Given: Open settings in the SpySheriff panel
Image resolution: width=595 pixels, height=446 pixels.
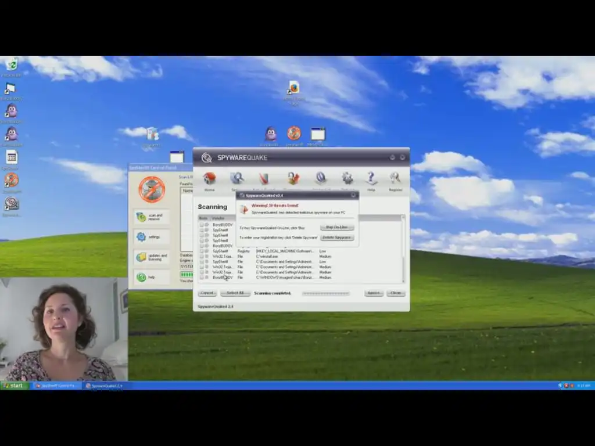Looking at the screenshot, I should [x=152, y=237].
